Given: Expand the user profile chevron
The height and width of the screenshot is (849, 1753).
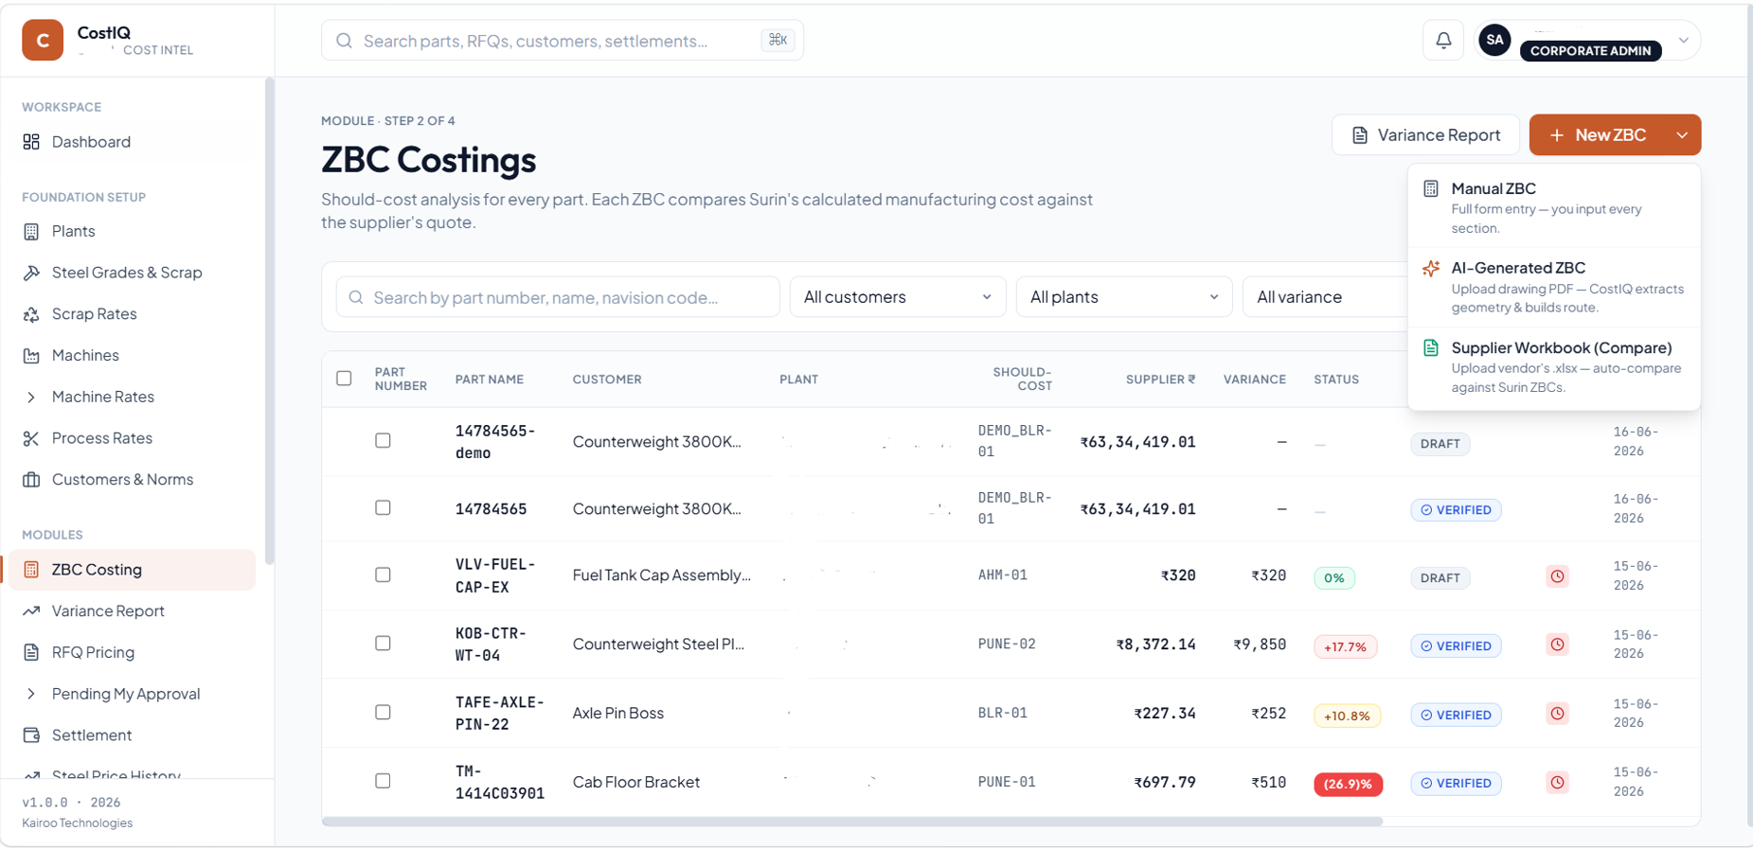Looking at the screenshot, I should pos(1684,41).
